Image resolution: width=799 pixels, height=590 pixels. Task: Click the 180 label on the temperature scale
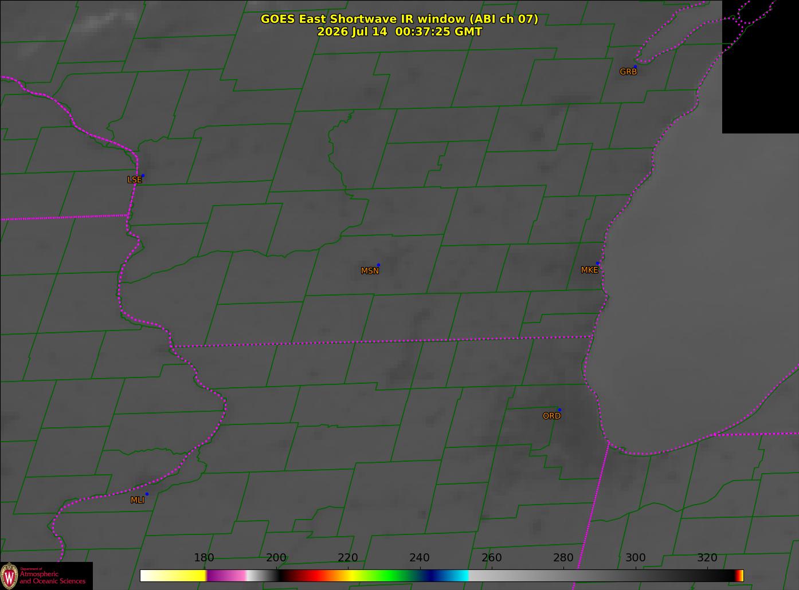tap(204, 558)
